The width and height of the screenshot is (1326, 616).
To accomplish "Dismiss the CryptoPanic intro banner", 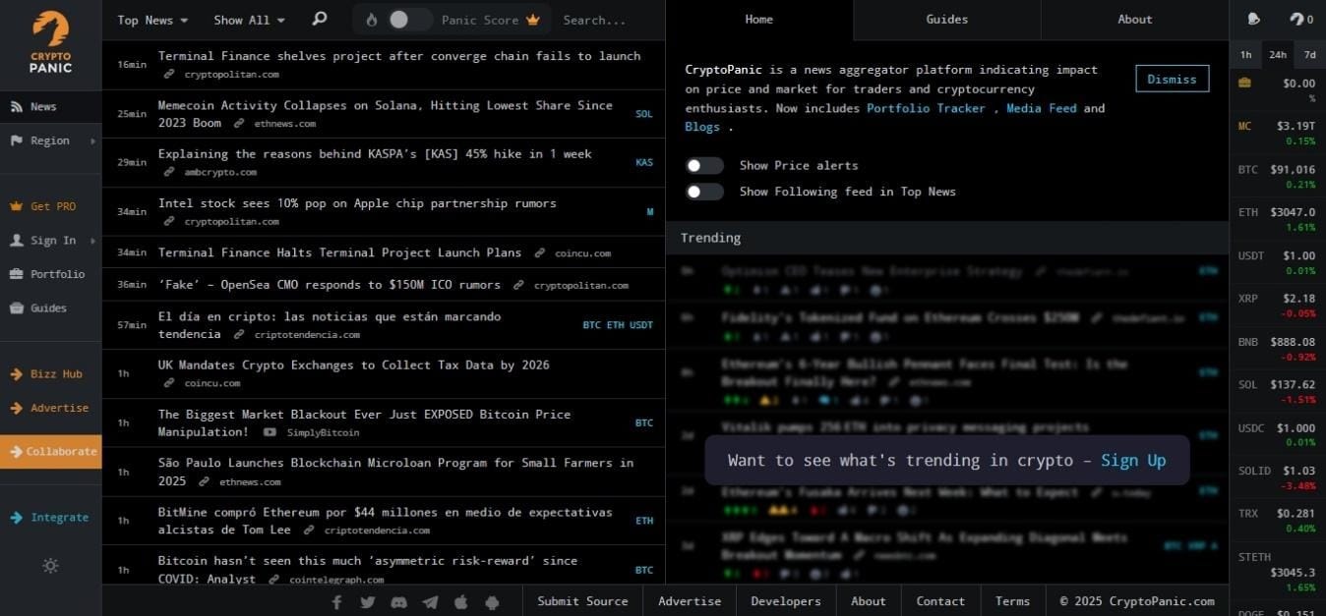I will 1172,79.
